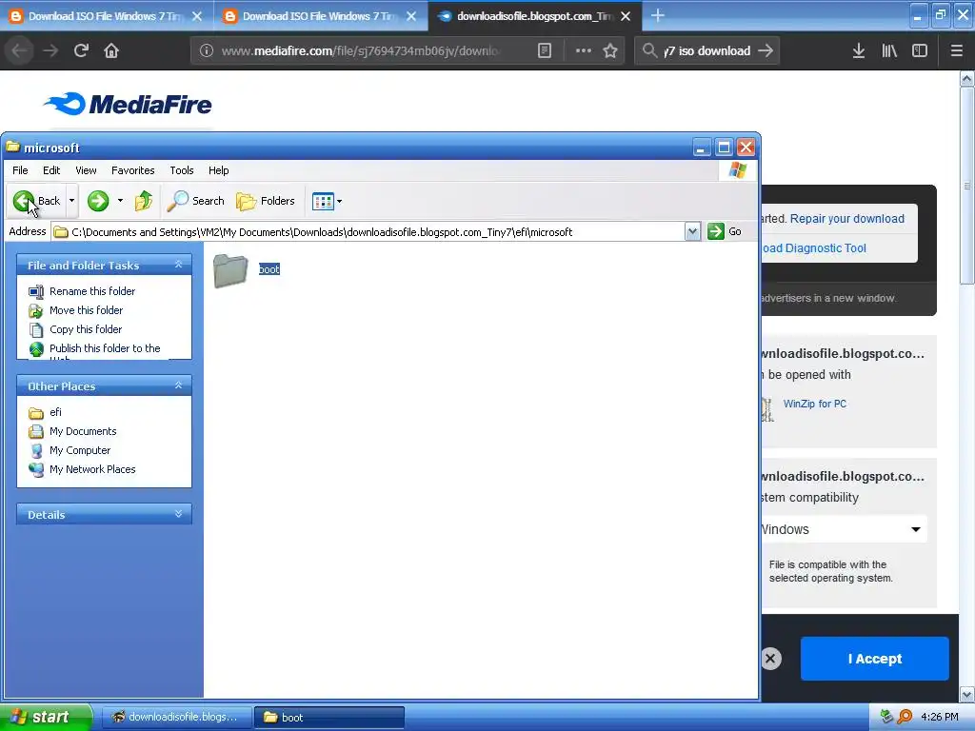This screenshot has height=731, width=975.
Task: Collapse File and Folder Tasks panel
Action: (x=178, y=265)
